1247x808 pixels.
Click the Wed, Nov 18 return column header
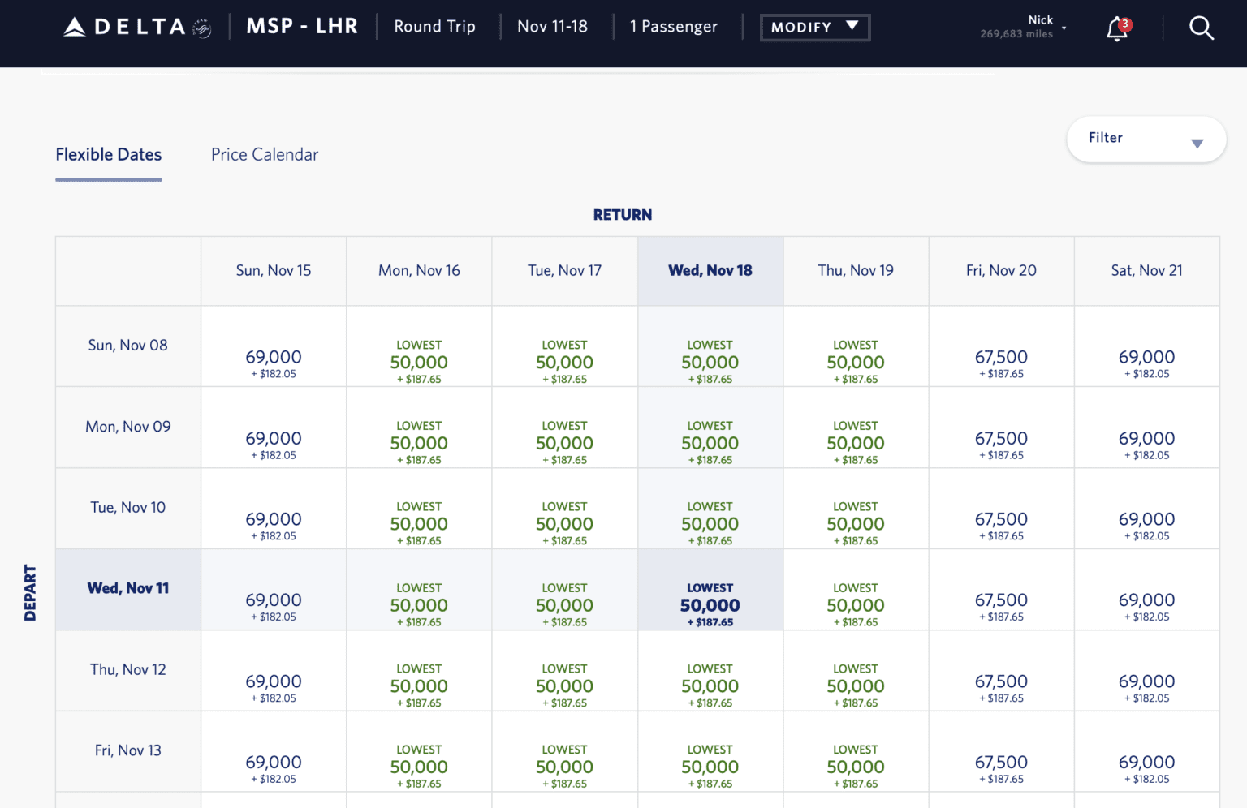click(x=710, y=270)
